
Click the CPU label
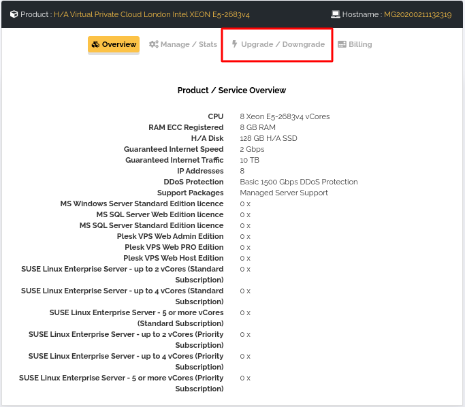click(216, 116)
